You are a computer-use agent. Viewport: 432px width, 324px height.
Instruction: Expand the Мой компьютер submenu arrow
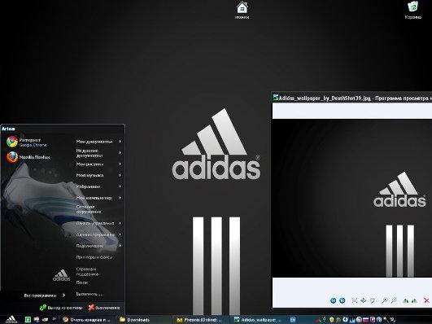click(120, 198)
